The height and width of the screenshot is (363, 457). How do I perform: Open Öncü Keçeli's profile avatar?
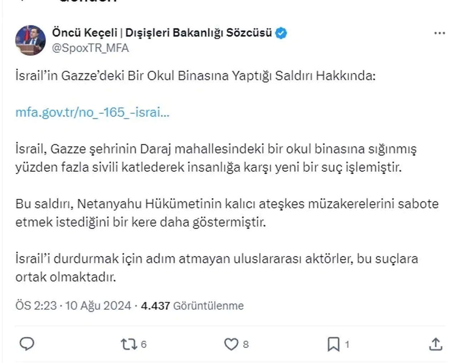(x=30, y=40)
